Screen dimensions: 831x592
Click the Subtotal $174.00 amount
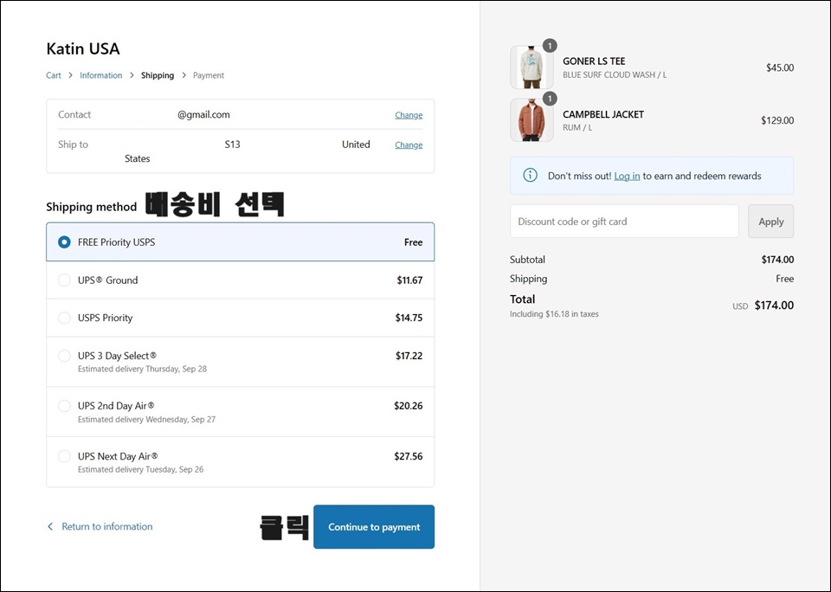777,260
